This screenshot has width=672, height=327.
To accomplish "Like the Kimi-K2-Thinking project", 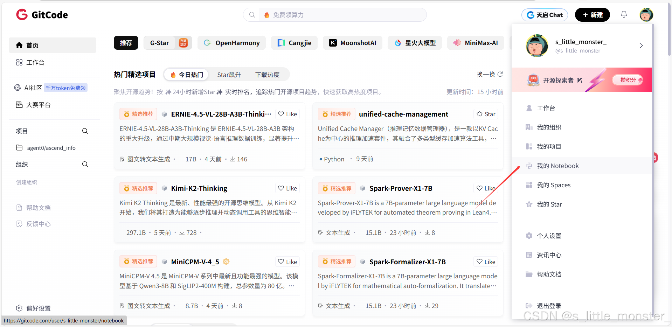I will click(x=287, y=188).
